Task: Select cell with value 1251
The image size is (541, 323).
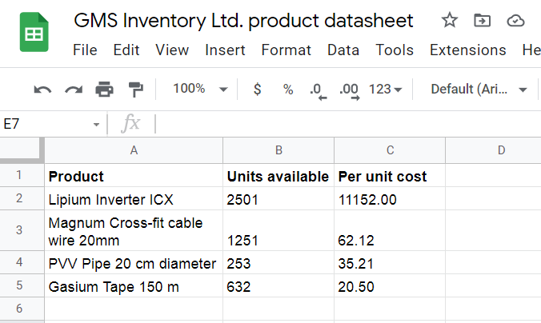Action: [x=279, y=230]
